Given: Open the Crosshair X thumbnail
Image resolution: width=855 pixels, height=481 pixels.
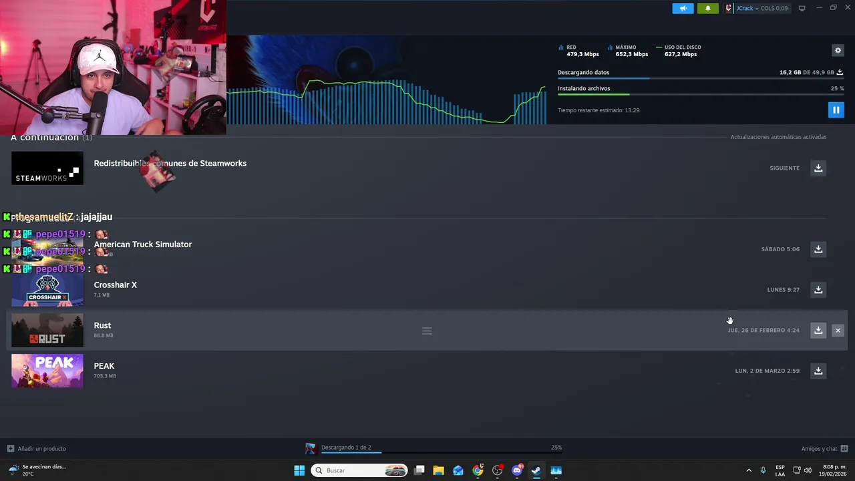Looking at the screenshot, I should [x=47, y=289].
